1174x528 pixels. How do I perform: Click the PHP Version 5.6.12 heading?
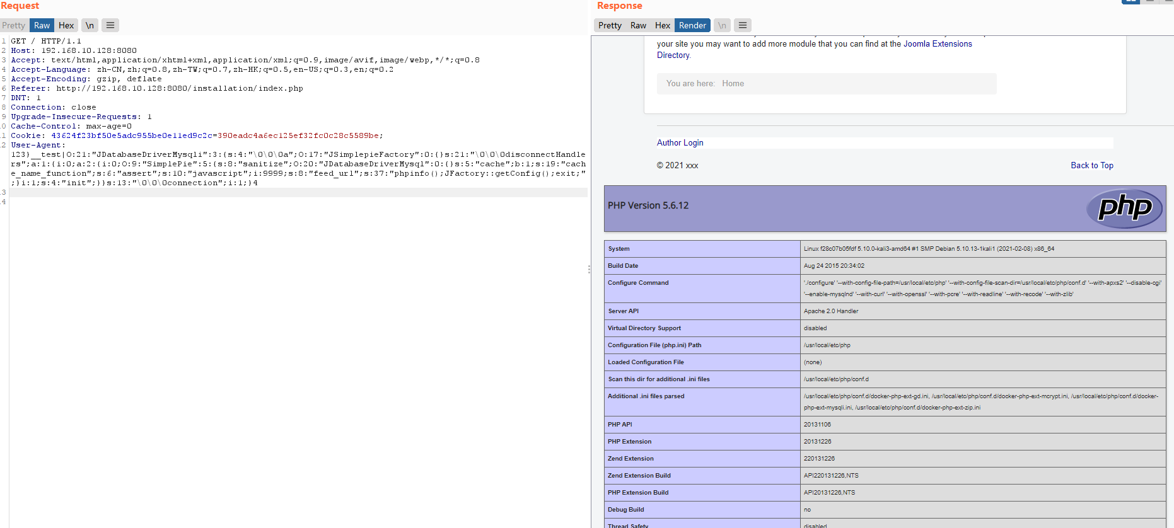(648, 205)
